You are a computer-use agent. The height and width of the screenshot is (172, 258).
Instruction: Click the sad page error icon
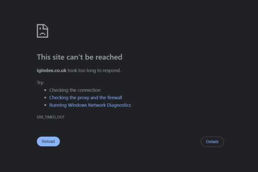coord(43,31)
